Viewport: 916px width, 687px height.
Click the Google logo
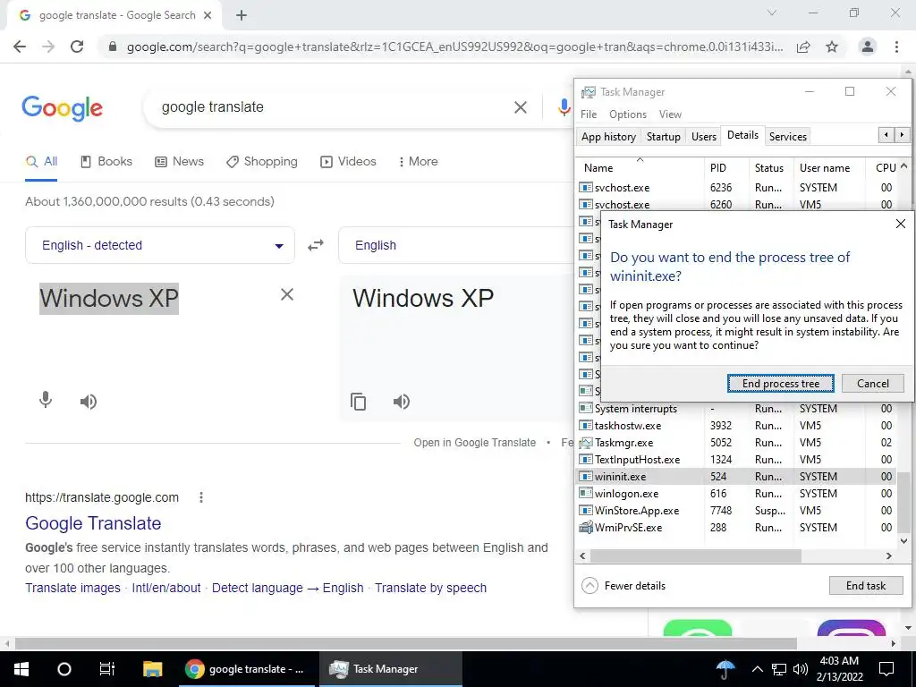tap(63, 108)
